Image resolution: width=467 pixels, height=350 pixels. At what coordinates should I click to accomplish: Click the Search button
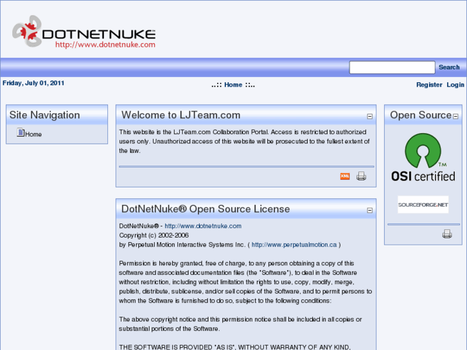coord(449,67)
